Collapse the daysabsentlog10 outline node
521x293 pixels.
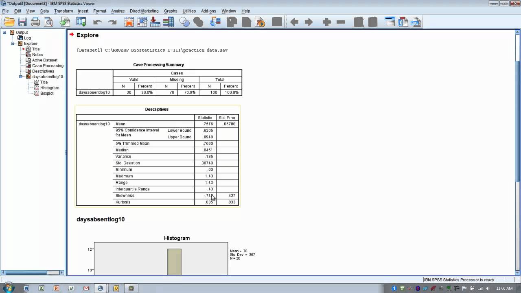point(21,77)
